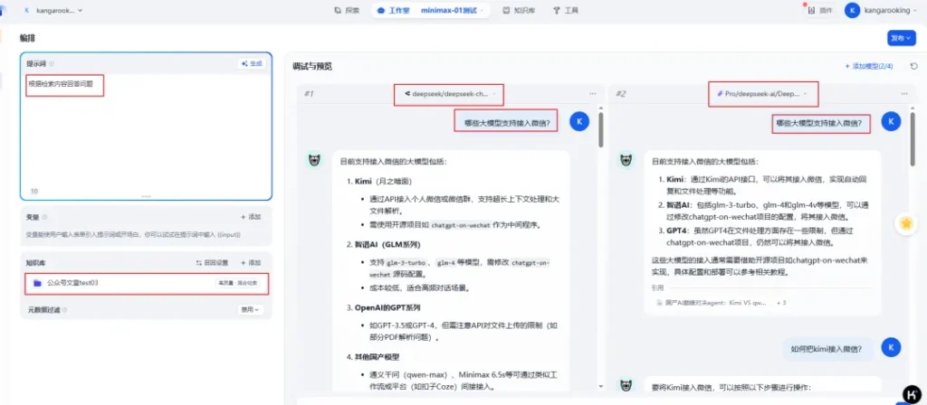927x405 pixels.
Task: Click the folder icon of 公众号文章test03
Action: tap(37, 283)
